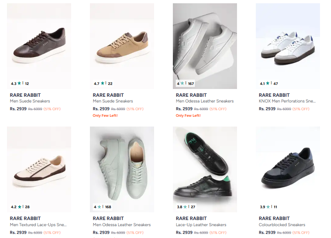Click the 167 ratings count badge
Screen dimensions: 331x238
click(x=191, y=84)
